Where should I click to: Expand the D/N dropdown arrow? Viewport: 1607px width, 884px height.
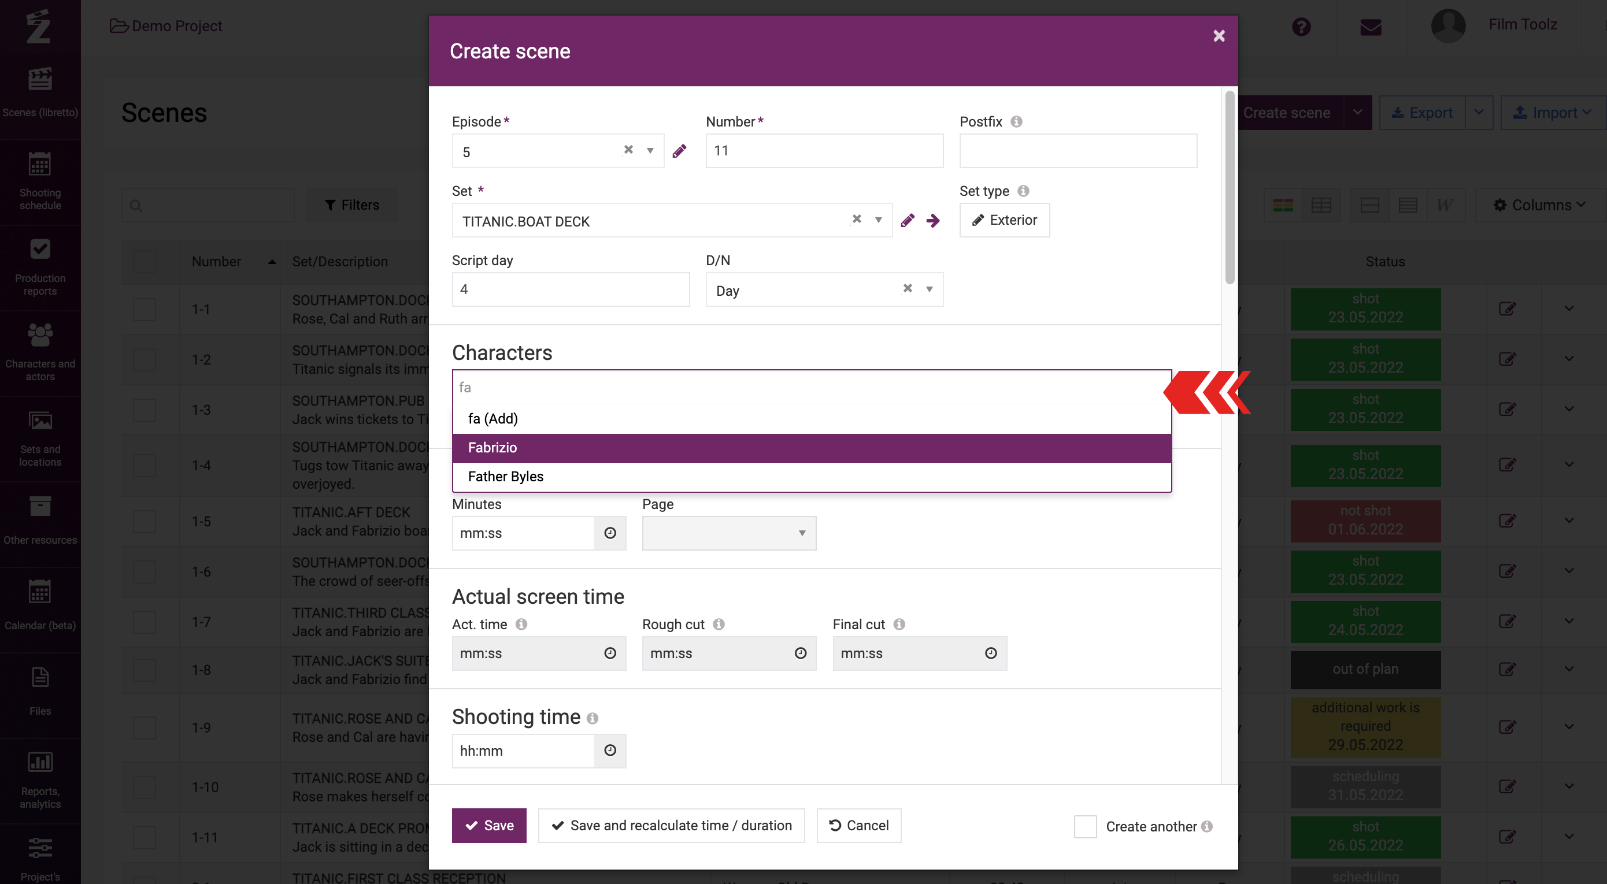pyautogui.click(x=930, y=289)
